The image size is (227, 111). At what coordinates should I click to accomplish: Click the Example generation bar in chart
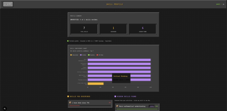(119, 68)
